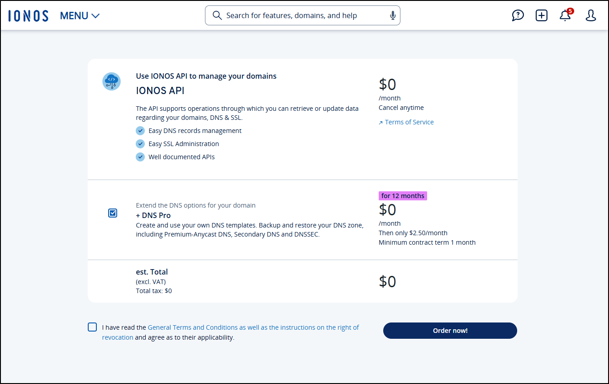Click the '+ DNS Pro' heading
This screenshot has height=384, width=609.
pos(153,215)
